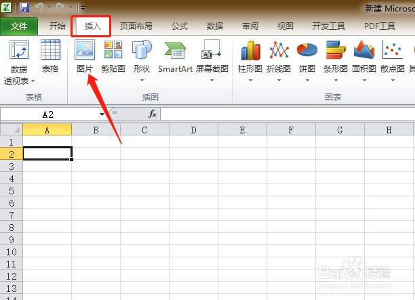The width and height of the screenshot is (415, 300).
Task: Click the 图片 insert icon
Action: point(85,49)
